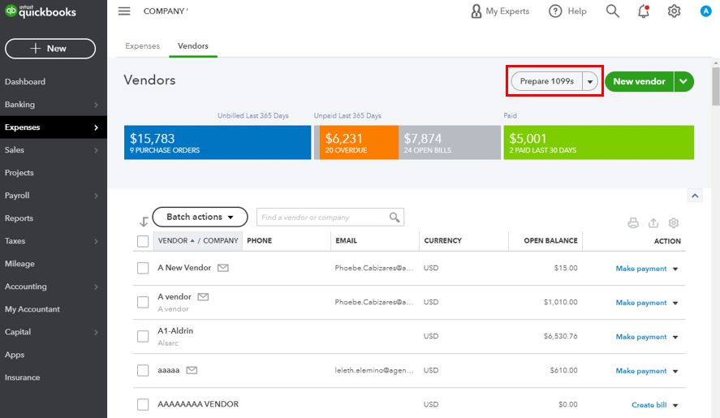Click the top search magnifier icon
720x418 pixels.
(x=613, y=11)
